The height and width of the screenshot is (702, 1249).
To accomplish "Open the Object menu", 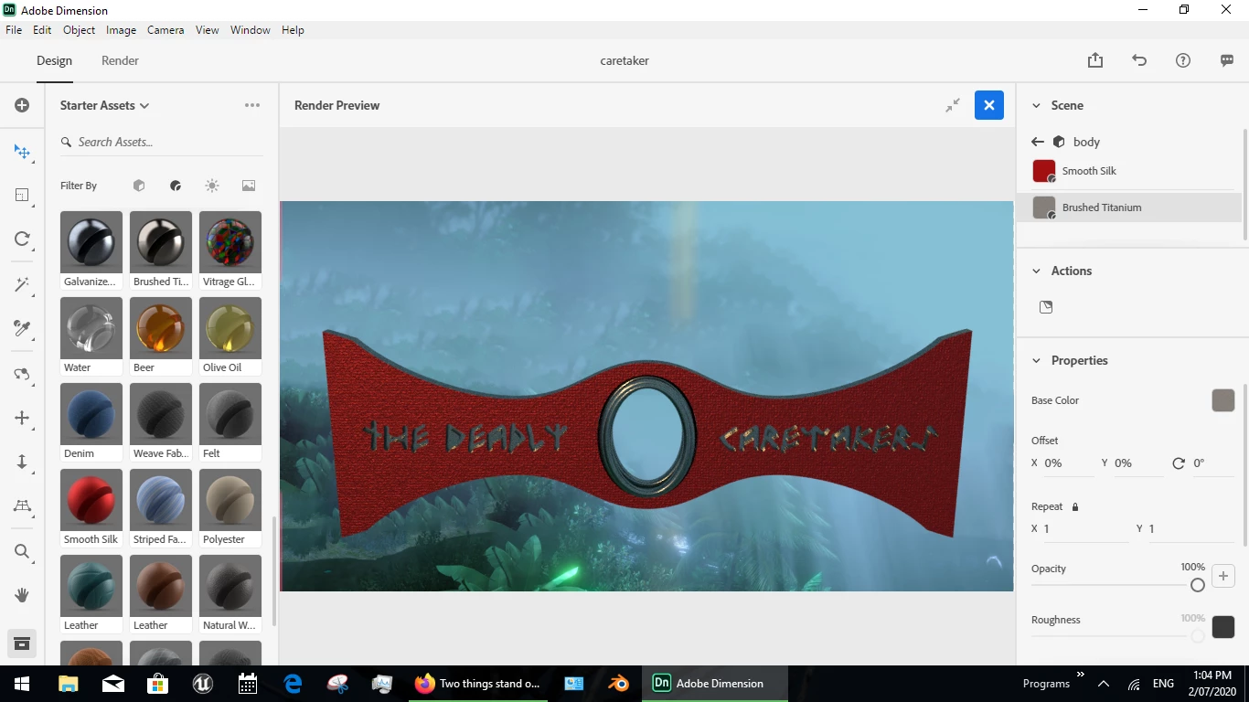I will tap(80, 30).
